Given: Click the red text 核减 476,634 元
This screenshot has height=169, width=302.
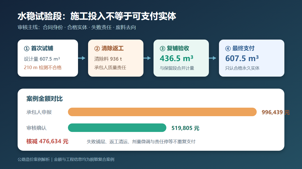Looking at the screenshot, I should click(x=47, y=141).
